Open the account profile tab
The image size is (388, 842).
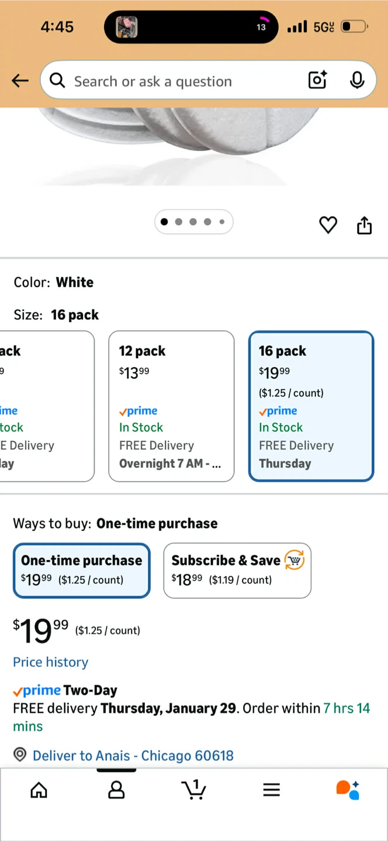pyautogui.click(x=116, y=790)
